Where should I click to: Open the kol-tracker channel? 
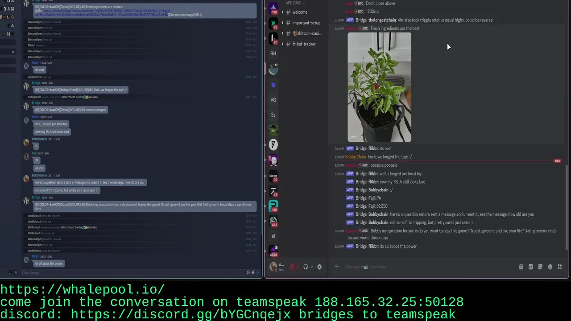click(303, 44)
